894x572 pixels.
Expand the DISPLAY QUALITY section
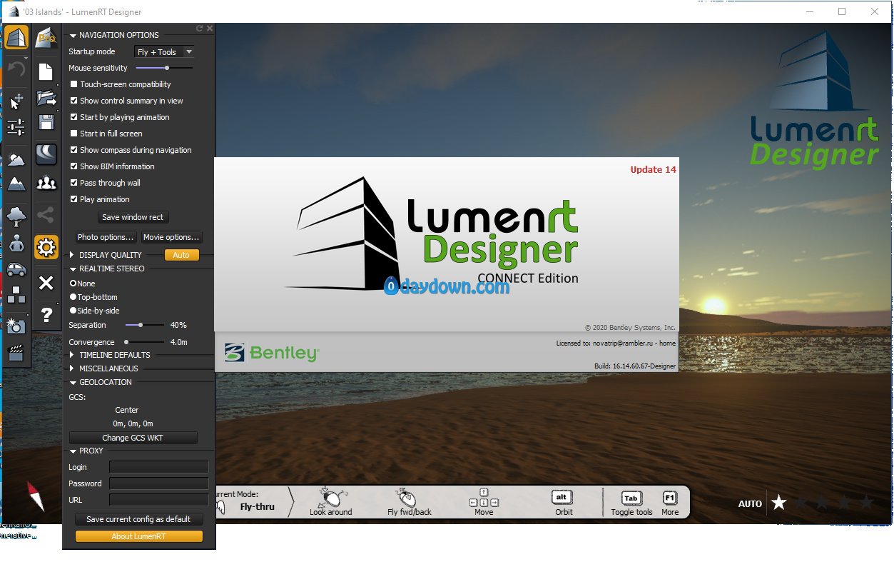(x=73, y=255)
